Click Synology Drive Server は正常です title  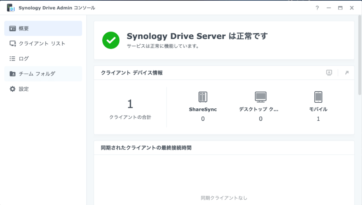point(197,36)
